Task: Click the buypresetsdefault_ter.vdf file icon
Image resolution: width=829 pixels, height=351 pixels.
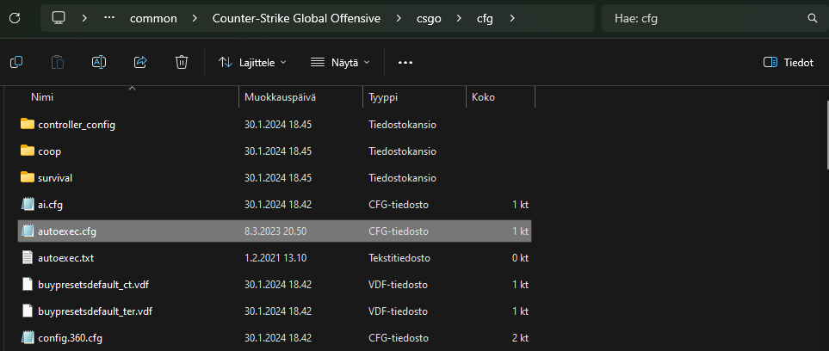Action: tap(28, 311)
